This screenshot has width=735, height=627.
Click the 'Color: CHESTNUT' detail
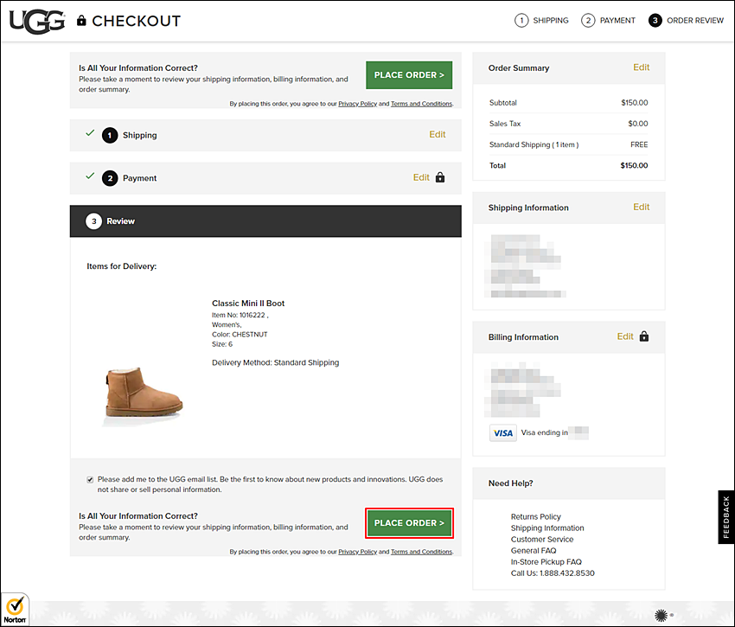pyautogui.click(x=240, y=335)
